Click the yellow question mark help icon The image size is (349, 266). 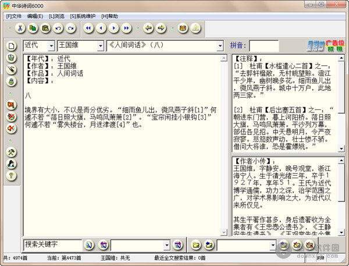[12, 176]
